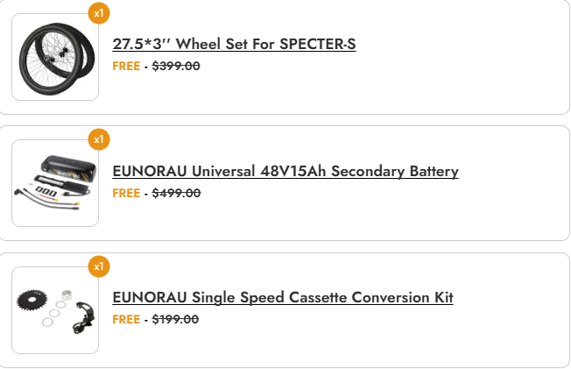
Task: Click the cassette conversion kit thumbnail
Action: 54,309
